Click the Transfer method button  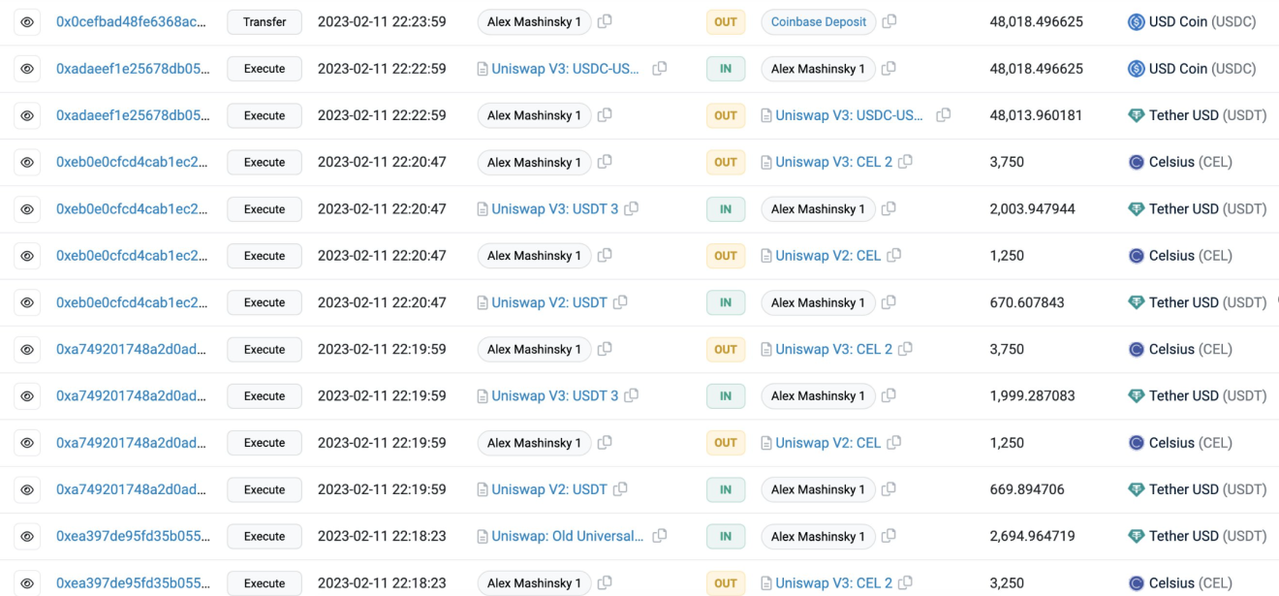click(265, 21)
